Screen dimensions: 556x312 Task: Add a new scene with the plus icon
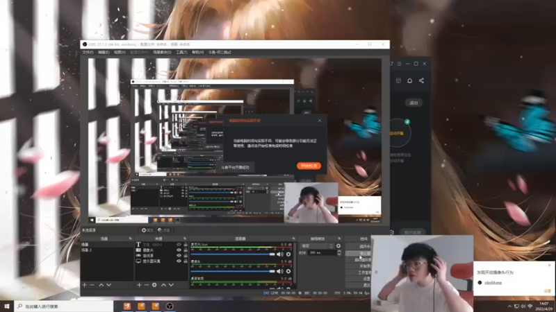pos(84,285)
